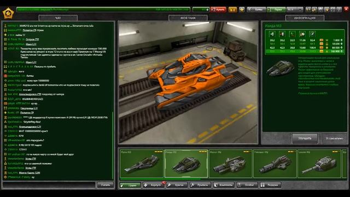350x197 pixels.
Task: Open the Комплекты kits category
Action: pyautogui.click(x=224, y=185)
